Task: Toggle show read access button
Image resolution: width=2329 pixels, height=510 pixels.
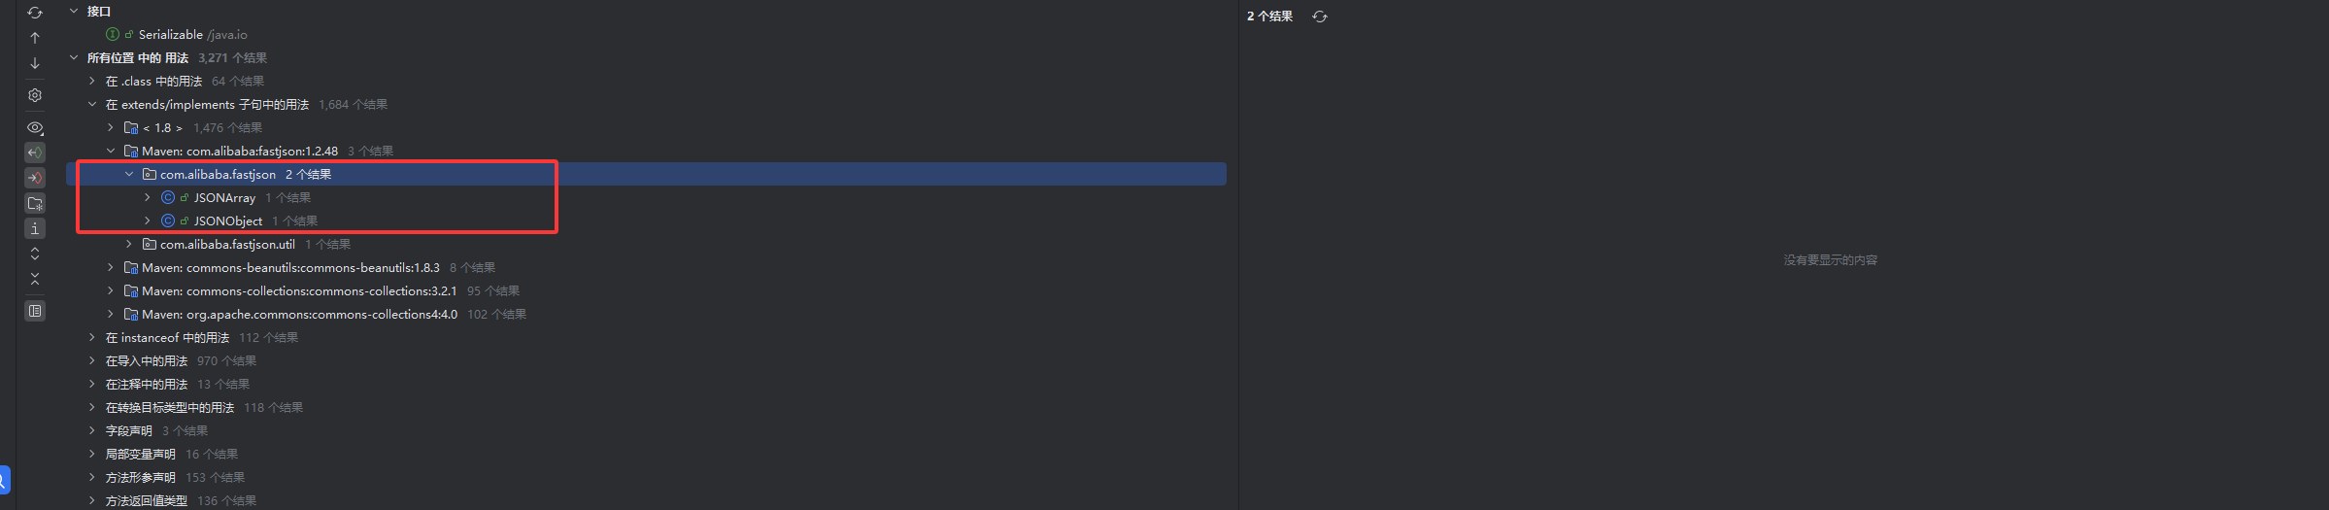Action: [35, 153]
